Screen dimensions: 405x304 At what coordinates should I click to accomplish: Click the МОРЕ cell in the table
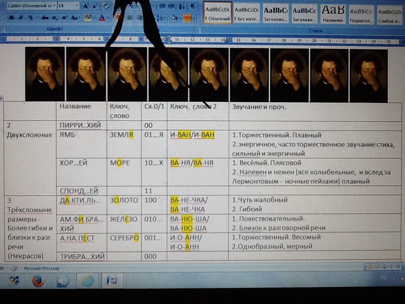124,172
